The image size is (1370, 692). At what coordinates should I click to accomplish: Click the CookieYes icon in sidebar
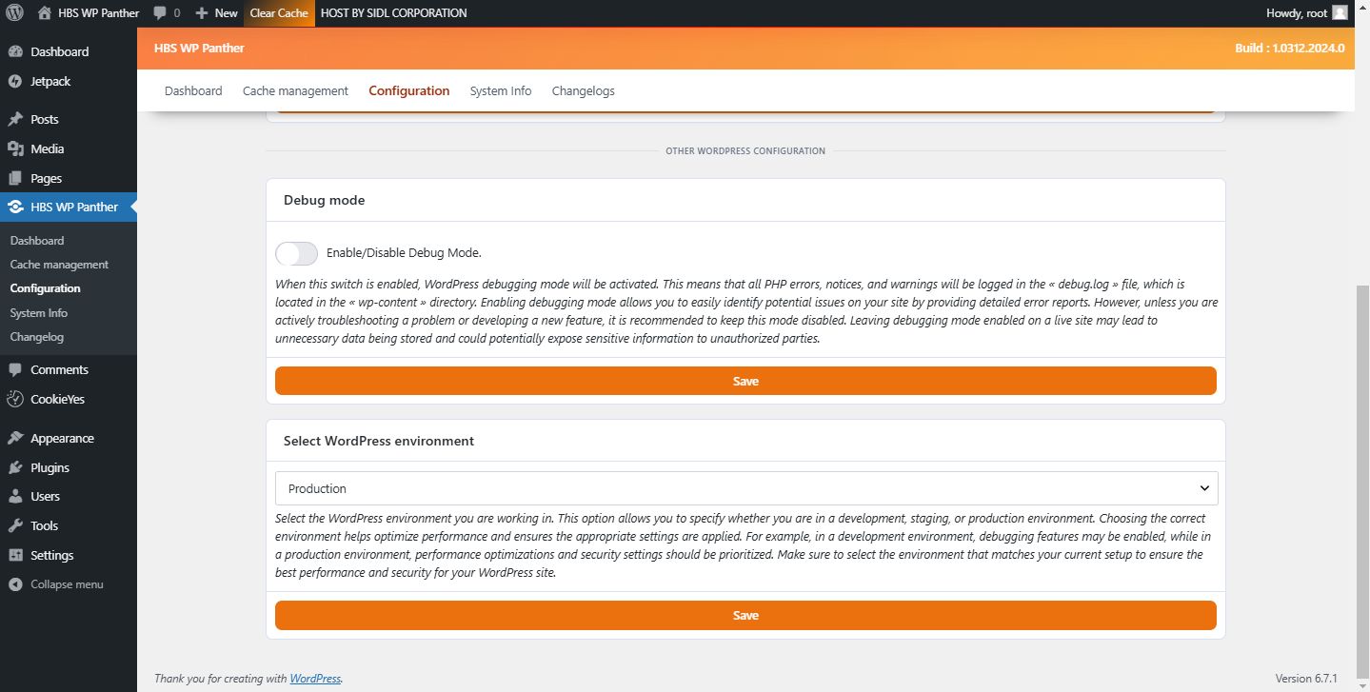(15, 399)
